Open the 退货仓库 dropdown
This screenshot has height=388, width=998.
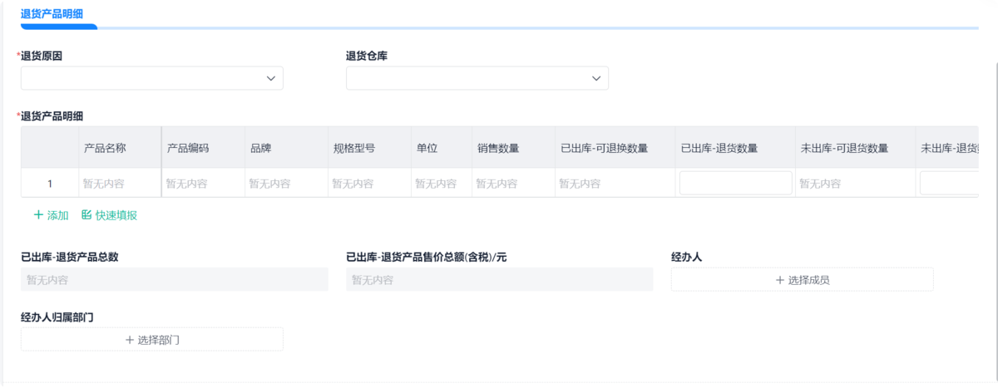point(477,78)
